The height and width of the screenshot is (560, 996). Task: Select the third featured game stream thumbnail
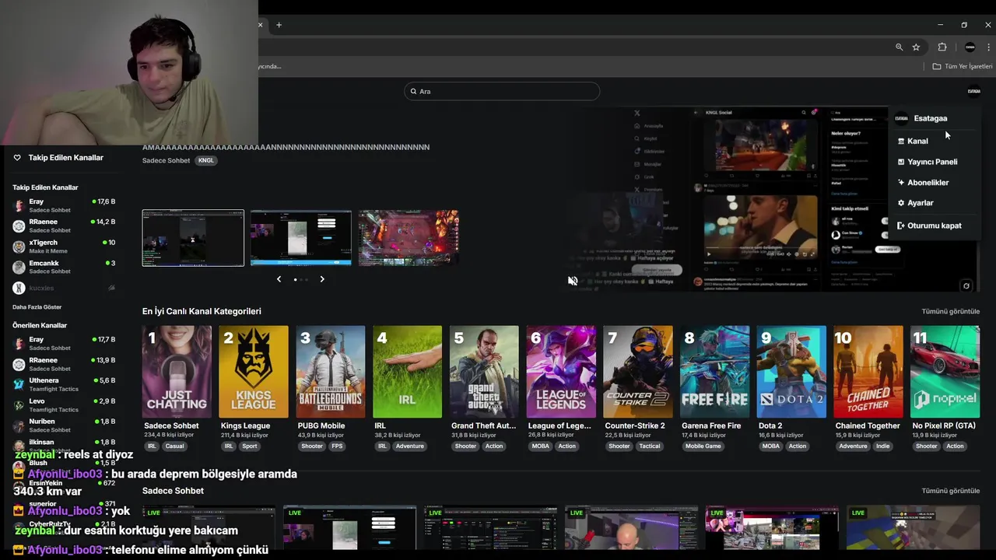click(409, 238)
